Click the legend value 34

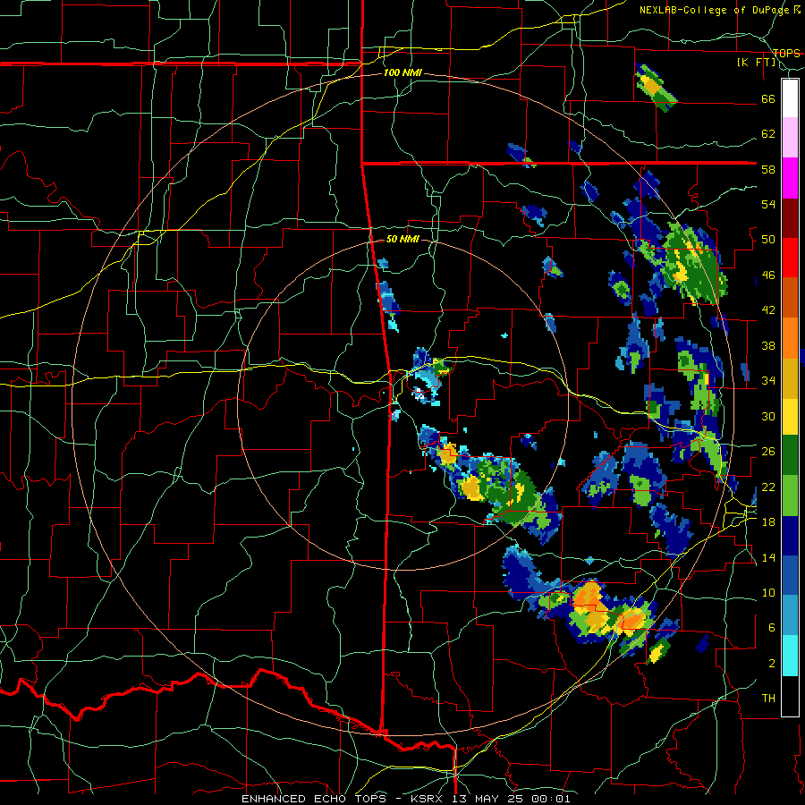click(768, 381)
